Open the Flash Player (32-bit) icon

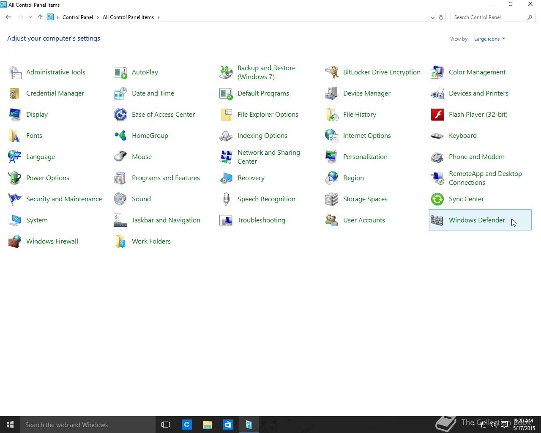tap(437, 115)
